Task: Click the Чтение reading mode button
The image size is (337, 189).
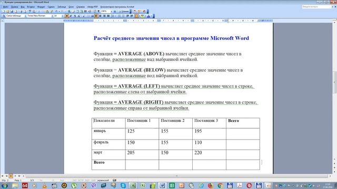Action: tap(124, 11)
